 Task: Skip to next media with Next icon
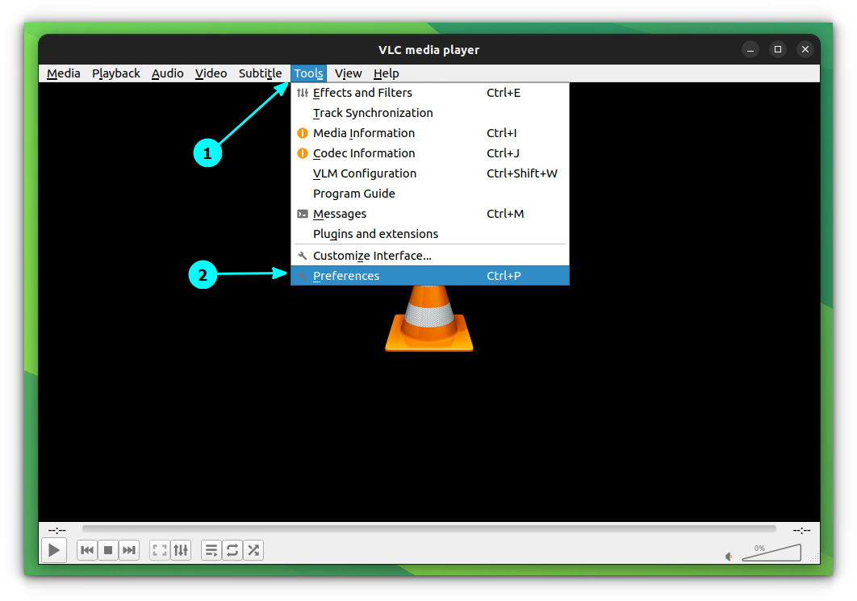pos(129,549)
